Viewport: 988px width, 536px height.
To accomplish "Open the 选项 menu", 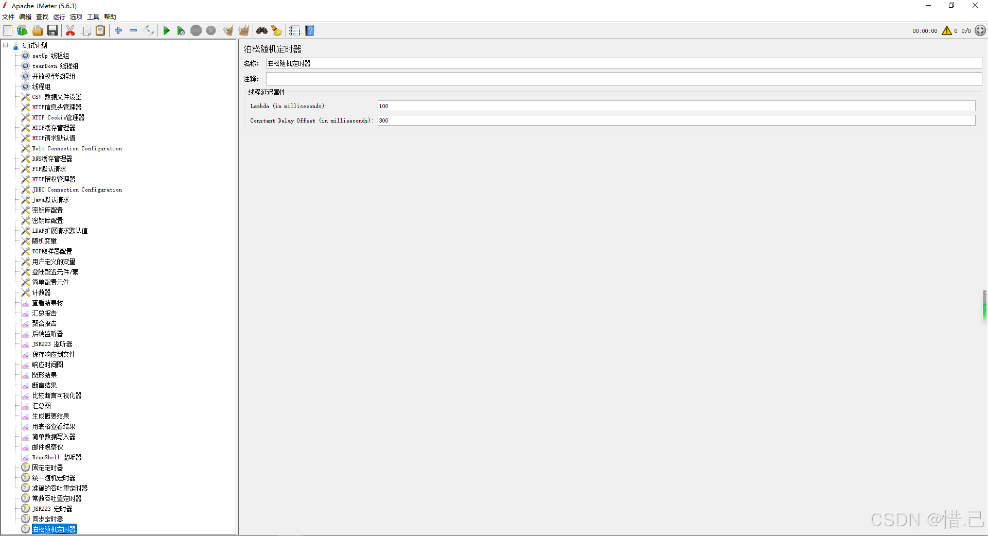I will pos(76,17).
